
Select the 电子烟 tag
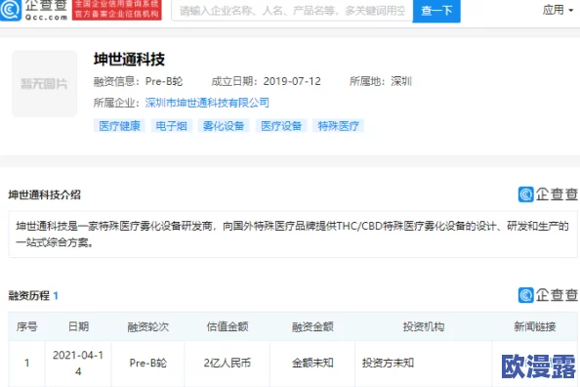(171, 126)
